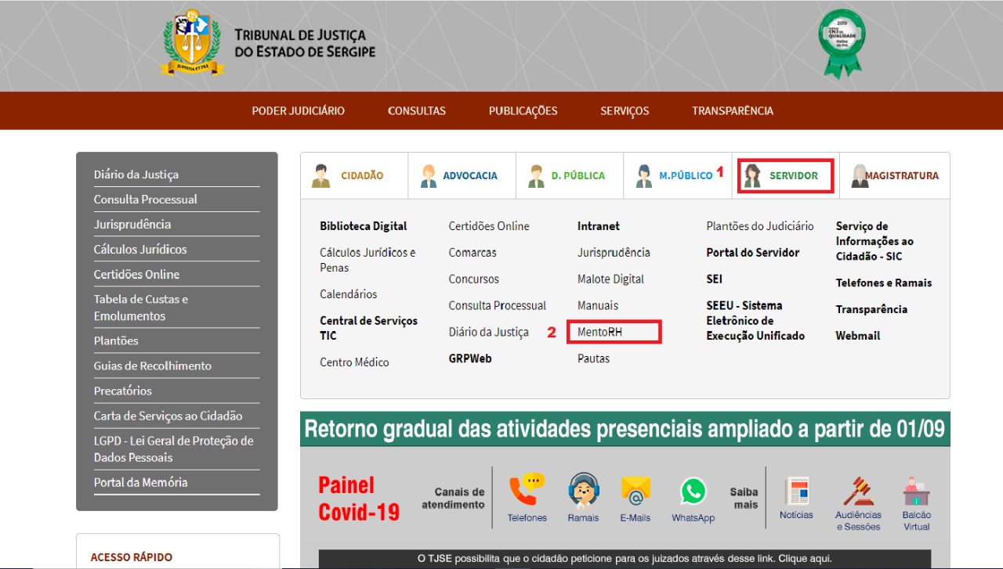Switch to the Advocacia tab

(x=461, y=175)
